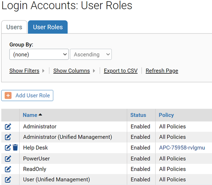Viewport: 212px width, 185px height.
Task: Expand the Show Columns arrow
Action: coord(94,71)
